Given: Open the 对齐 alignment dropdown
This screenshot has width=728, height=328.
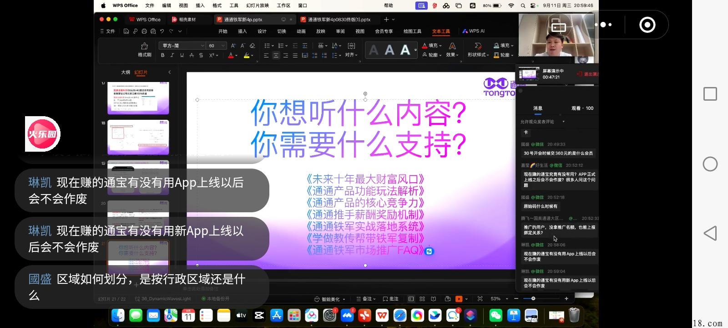Looking at the screenshot, I should (x=351, y=55).
